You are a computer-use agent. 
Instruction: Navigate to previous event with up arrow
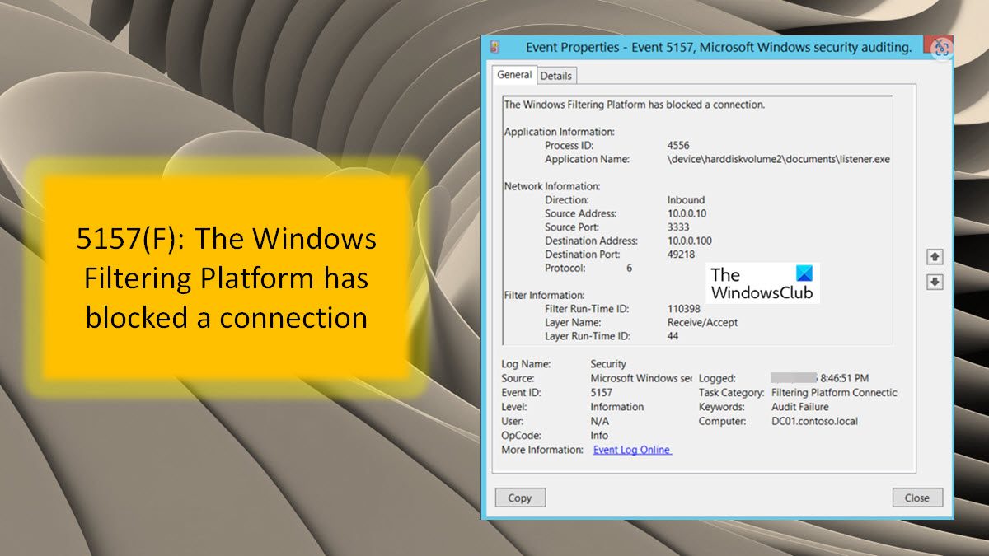pyautogui.click(x=935, y=256)
